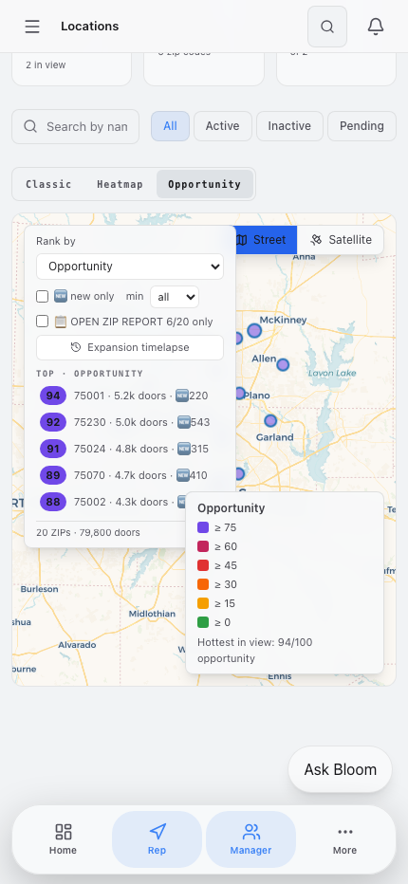Click the 2 in view card text
The height and width of the screenshot is (884, 408).
(46, 64)
